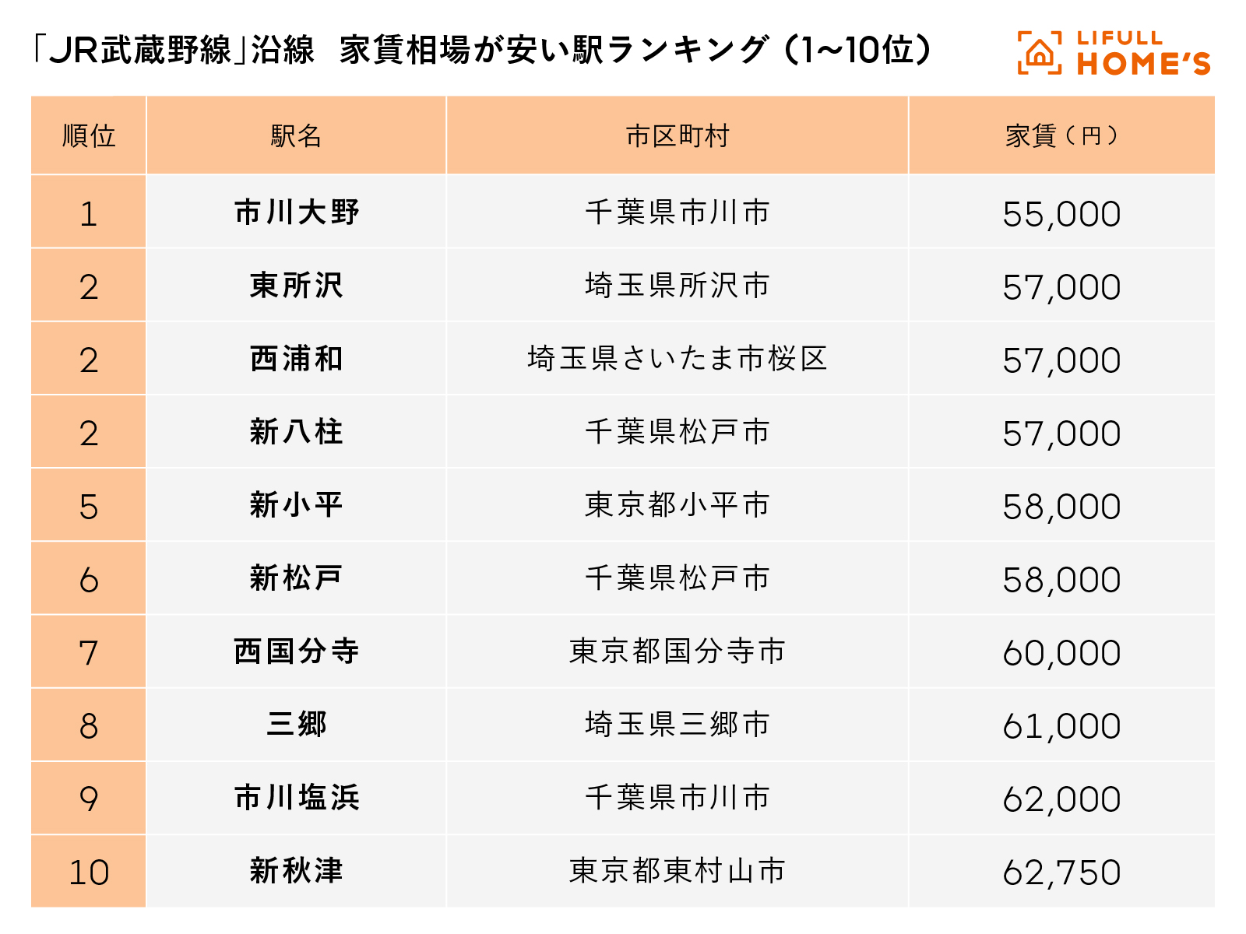The image size is (1246, 934).
Task: Click the 東京都小平市 municipality cell
Action: [677, 505]
